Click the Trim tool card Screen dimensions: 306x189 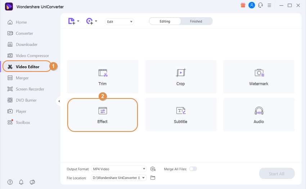103,77
